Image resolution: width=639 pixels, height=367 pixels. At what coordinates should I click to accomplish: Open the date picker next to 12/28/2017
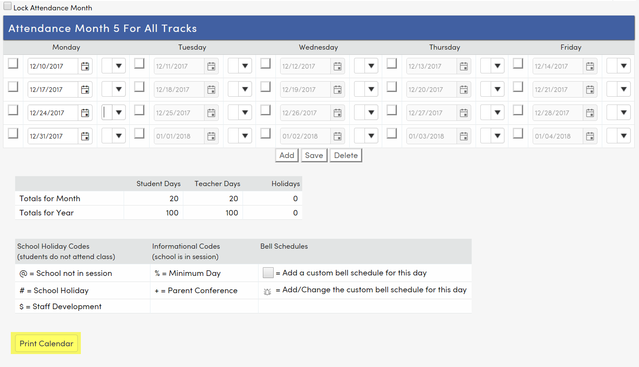click(590, 112)
